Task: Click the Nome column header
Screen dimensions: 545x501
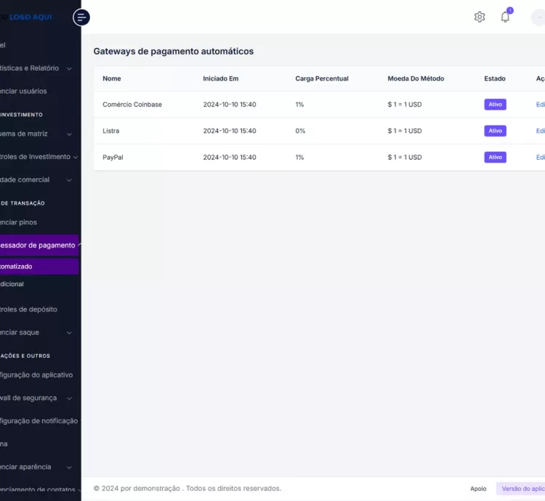Action: tap(112, 78)
